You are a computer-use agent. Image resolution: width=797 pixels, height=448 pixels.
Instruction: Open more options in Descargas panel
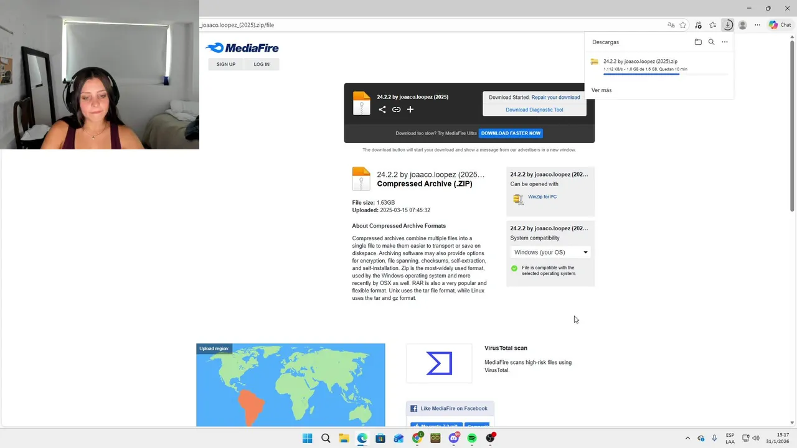click(x=725, y=42)
